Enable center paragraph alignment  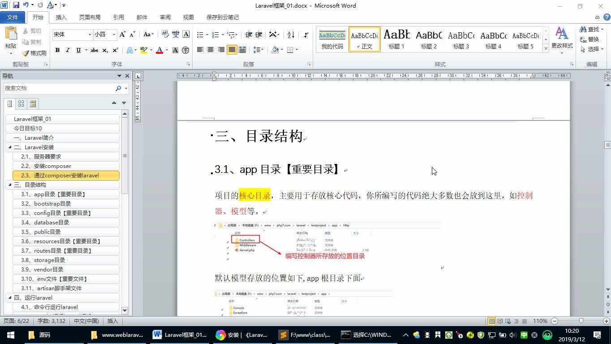(x=210, y=50)
